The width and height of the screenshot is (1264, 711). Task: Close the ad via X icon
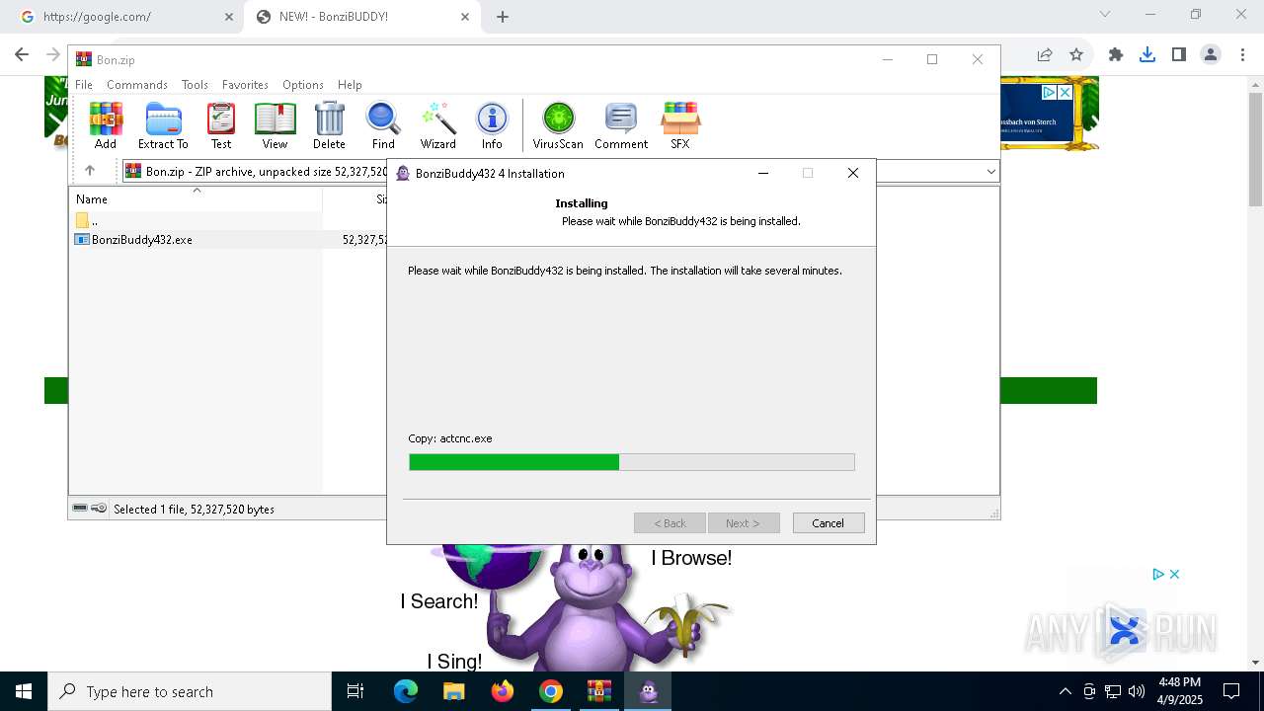pos(1174,574)
